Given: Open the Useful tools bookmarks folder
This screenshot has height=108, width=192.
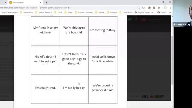Looking at the screenshot, I should click(x=126, y=13).
